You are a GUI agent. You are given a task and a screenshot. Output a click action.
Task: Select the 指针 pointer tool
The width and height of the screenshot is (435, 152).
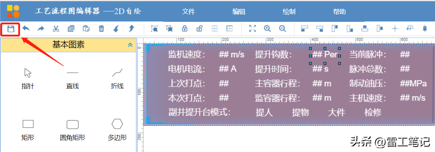point(28,77)
